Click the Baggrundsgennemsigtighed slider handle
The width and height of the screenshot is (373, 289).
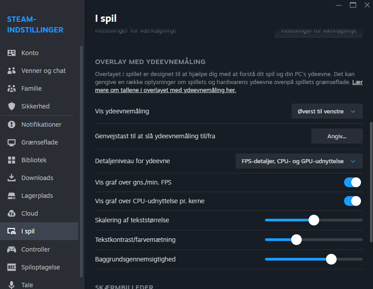coord(331,259)
